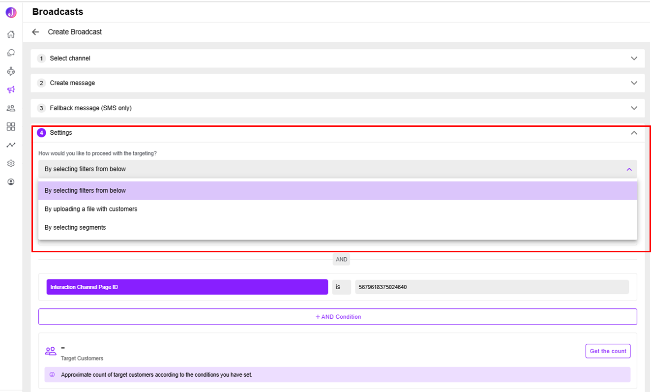Click the Target Customers people icon
The width and height of the screenshot is (651, 392).
point(51,351)
